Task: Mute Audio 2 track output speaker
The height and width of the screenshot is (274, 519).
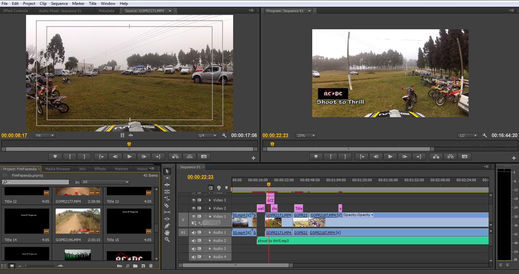Action: click(x=194, y=240)
